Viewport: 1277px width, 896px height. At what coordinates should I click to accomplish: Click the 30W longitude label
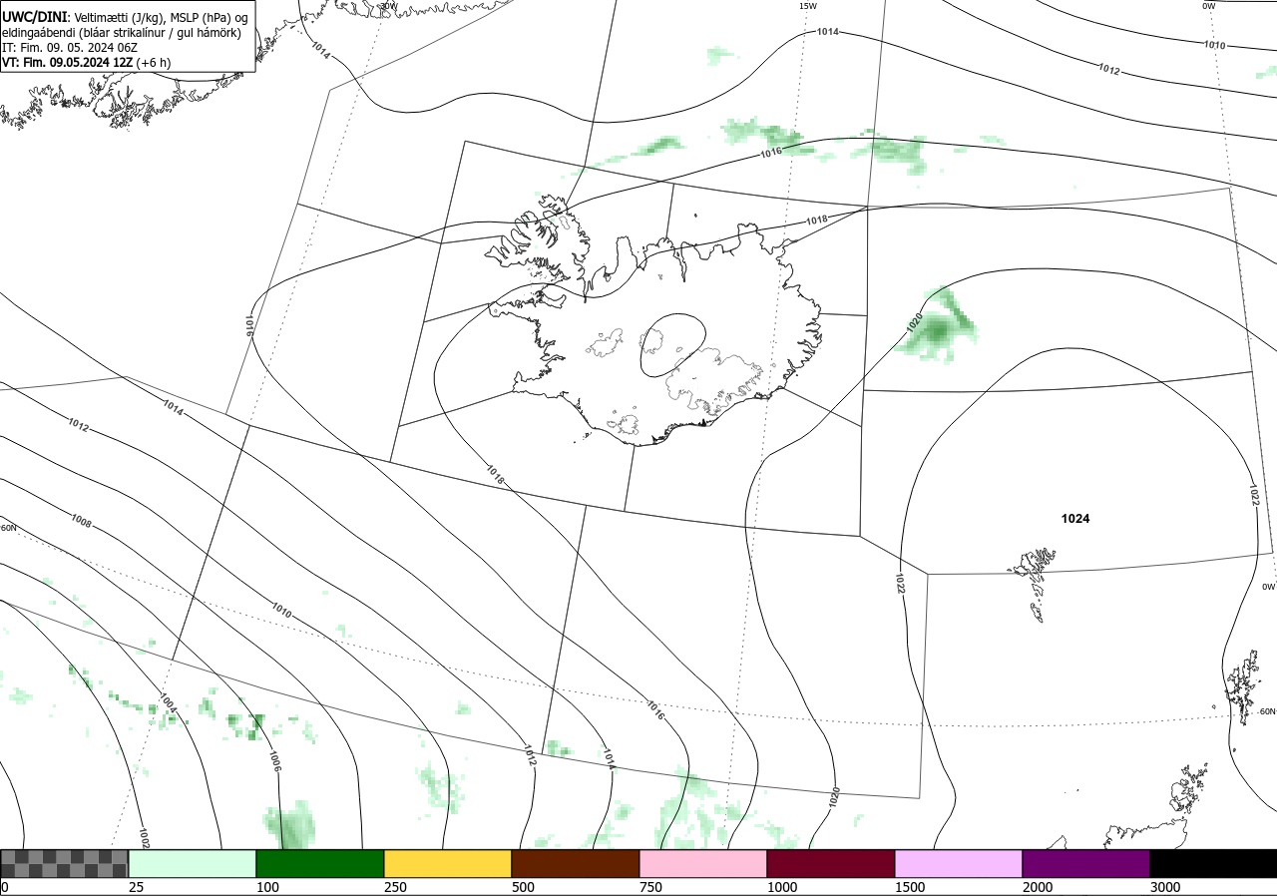click(388, 6)
